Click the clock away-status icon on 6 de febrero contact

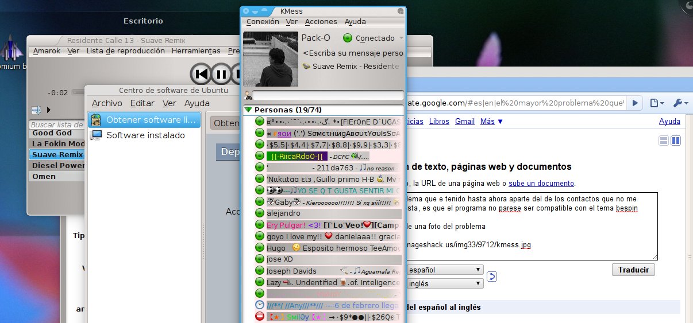[259, 305]
